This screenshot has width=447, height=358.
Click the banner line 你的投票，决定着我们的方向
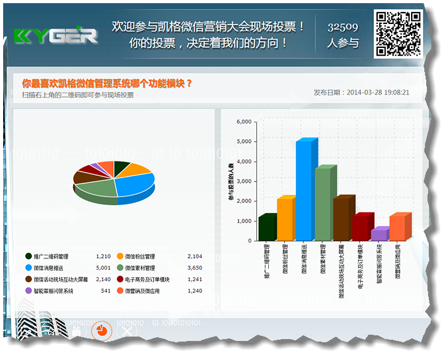coord(208,43)
